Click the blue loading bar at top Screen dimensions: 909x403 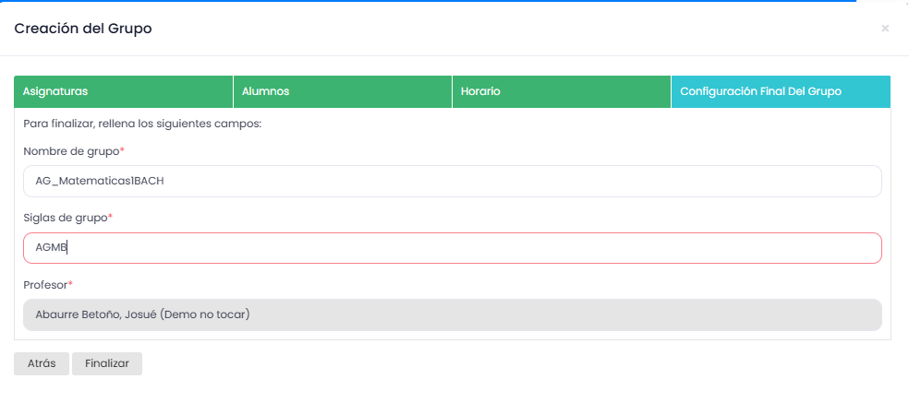click(x=425, y=1)
